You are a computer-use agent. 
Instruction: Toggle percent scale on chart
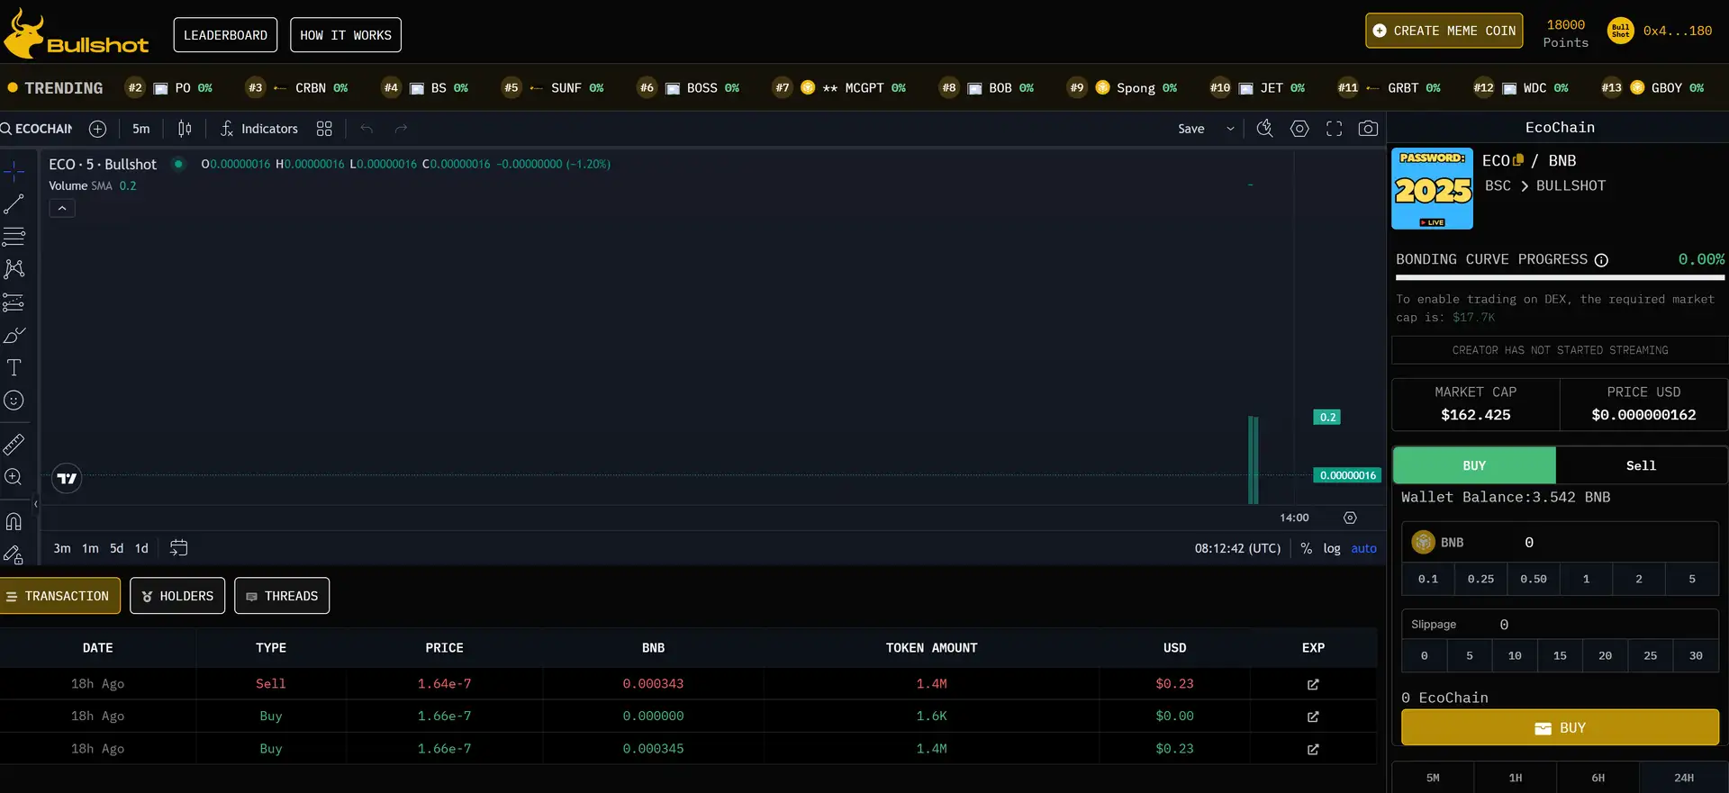[x=1306, y=548]
